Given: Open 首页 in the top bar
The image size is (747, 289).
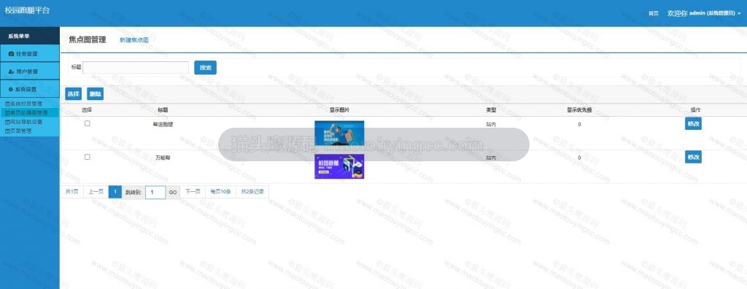Looking at the screenshot, I should pos(654,14).
